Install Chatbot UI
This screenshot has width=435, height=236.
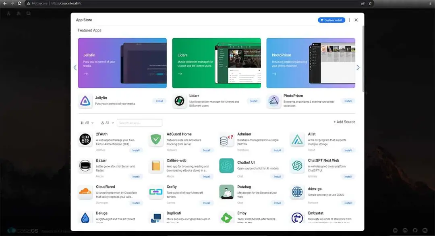click(278, 177)
